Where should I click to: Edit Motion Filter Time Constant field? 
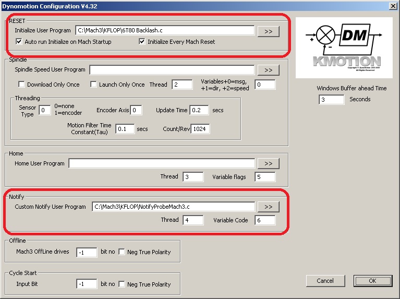click(125, 129)
